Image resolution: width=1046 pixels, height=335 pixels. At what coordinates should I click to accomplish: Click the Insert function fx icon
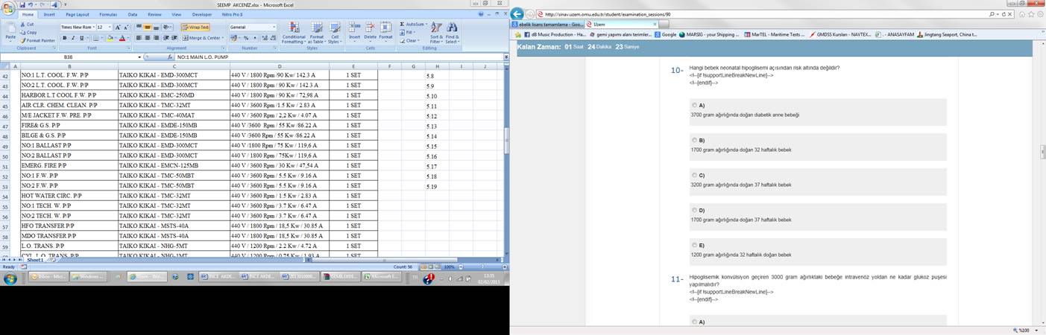tap(170, 57)
